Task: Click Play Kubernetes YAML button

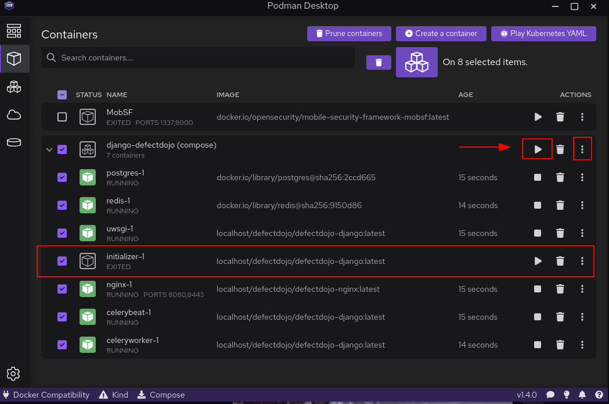Action: tap(543, 34)
